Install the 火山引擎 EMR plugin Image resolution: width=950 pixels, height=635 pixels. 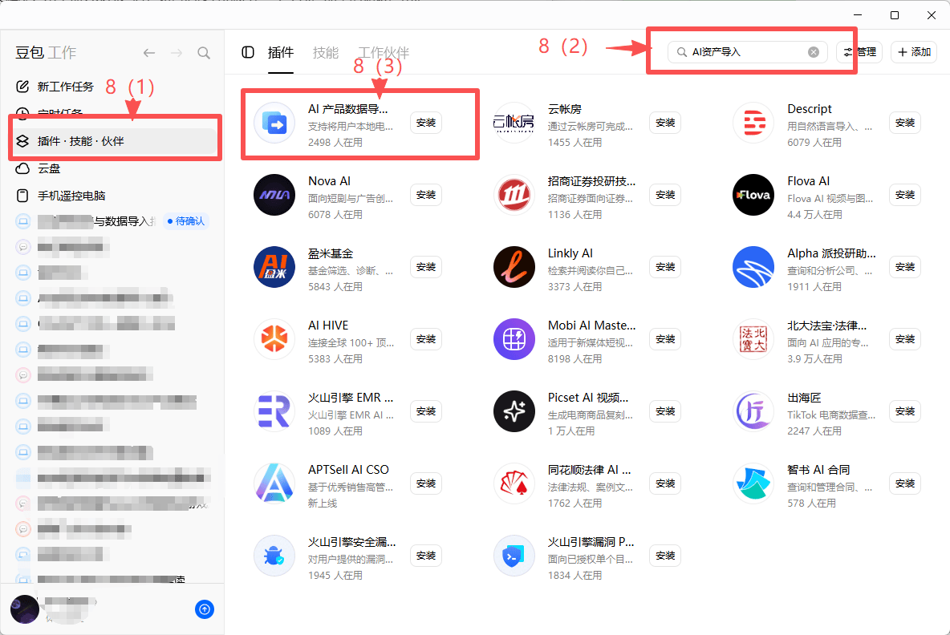426,411
